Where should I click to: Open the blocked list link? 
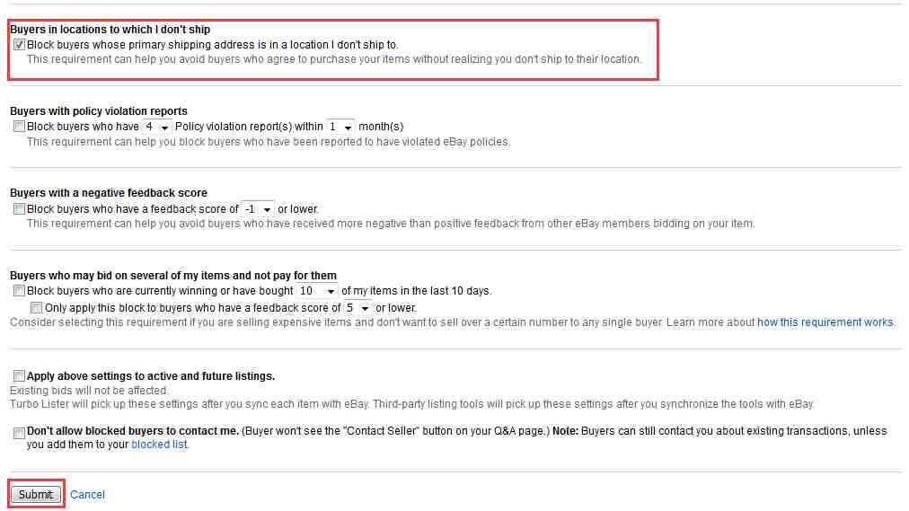(159, 445)
